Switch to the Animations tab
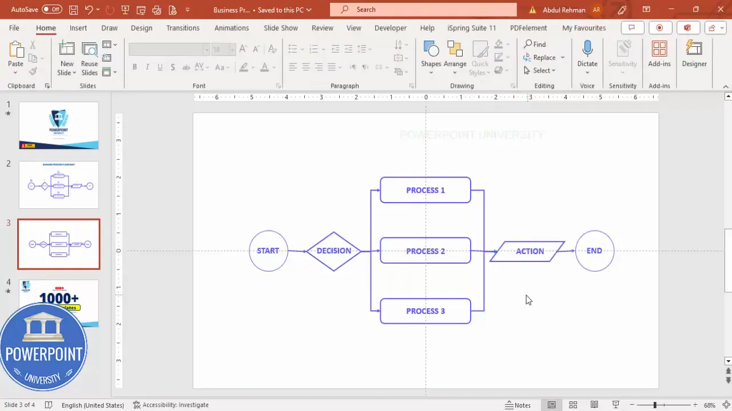The image size is (732, 411). 232,27
